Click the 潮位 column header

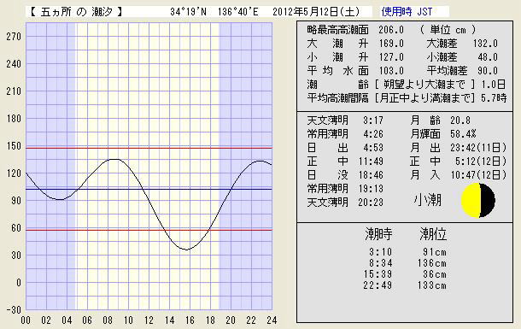[433, 234]
